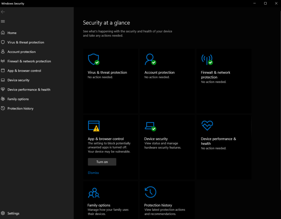Minimize the Windows Security window
The height and width of the screenshot is (219, 281).
tap(254, 4)
